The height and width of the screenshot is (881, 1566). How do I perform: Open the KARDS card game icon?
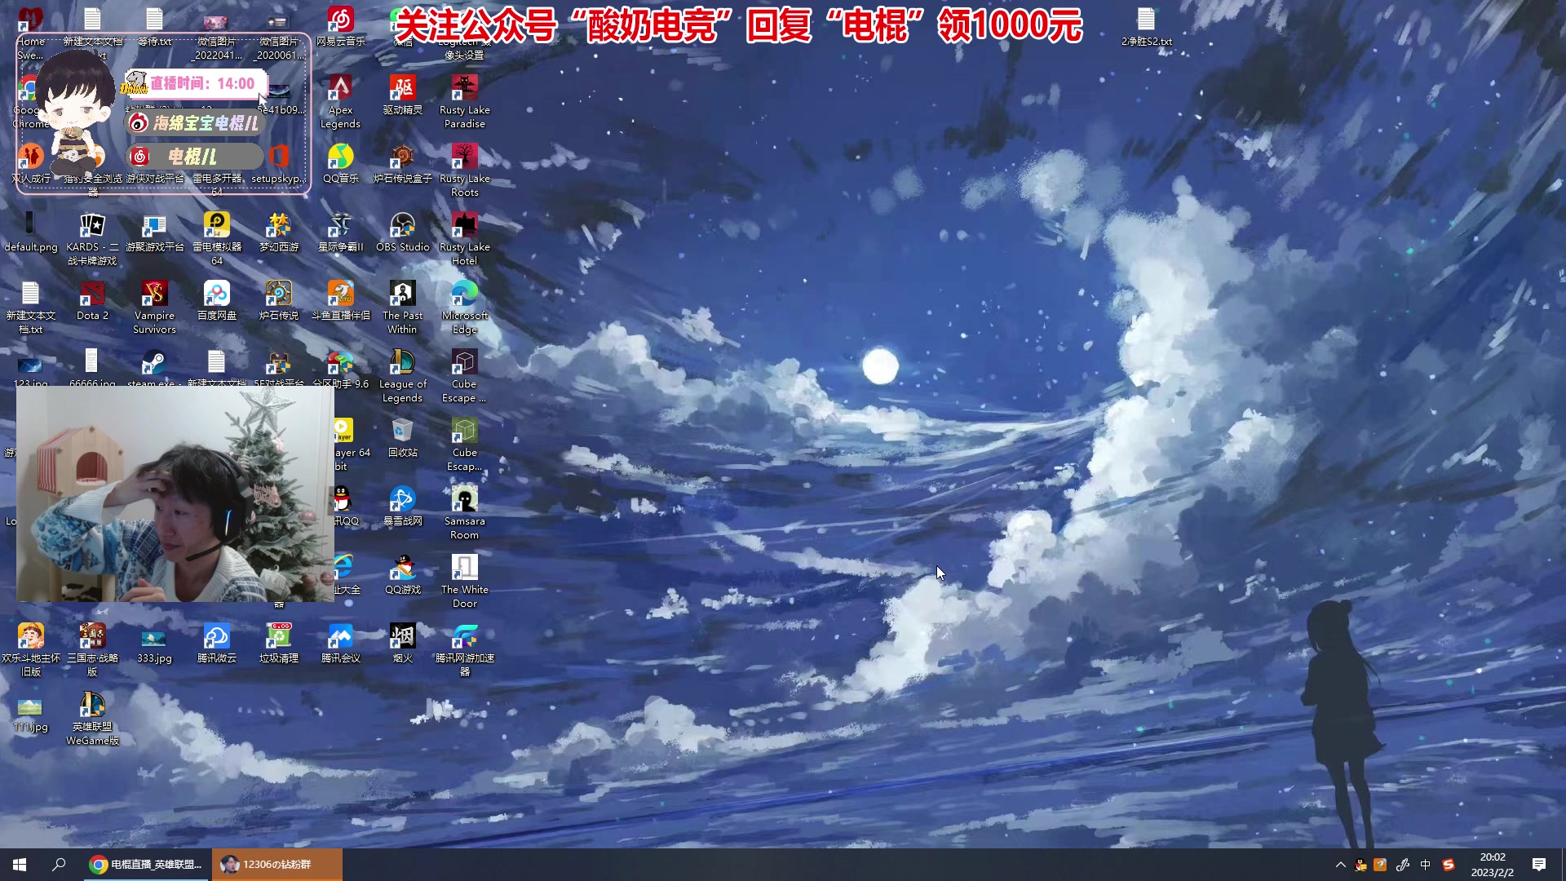tap(92, 238)
